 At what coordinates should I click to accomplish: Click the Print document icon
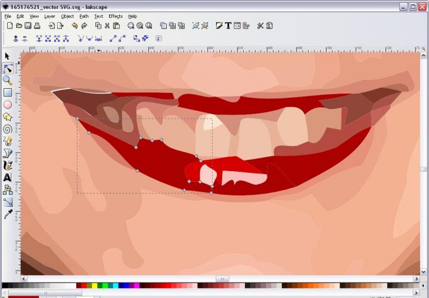[x=37, y=26]
